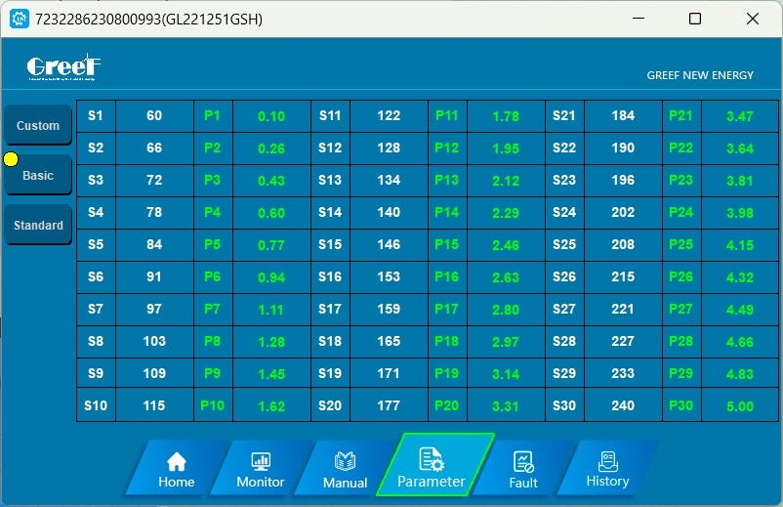
Task: Click the S1 value cell showing 60
Action: pos(154,116)
